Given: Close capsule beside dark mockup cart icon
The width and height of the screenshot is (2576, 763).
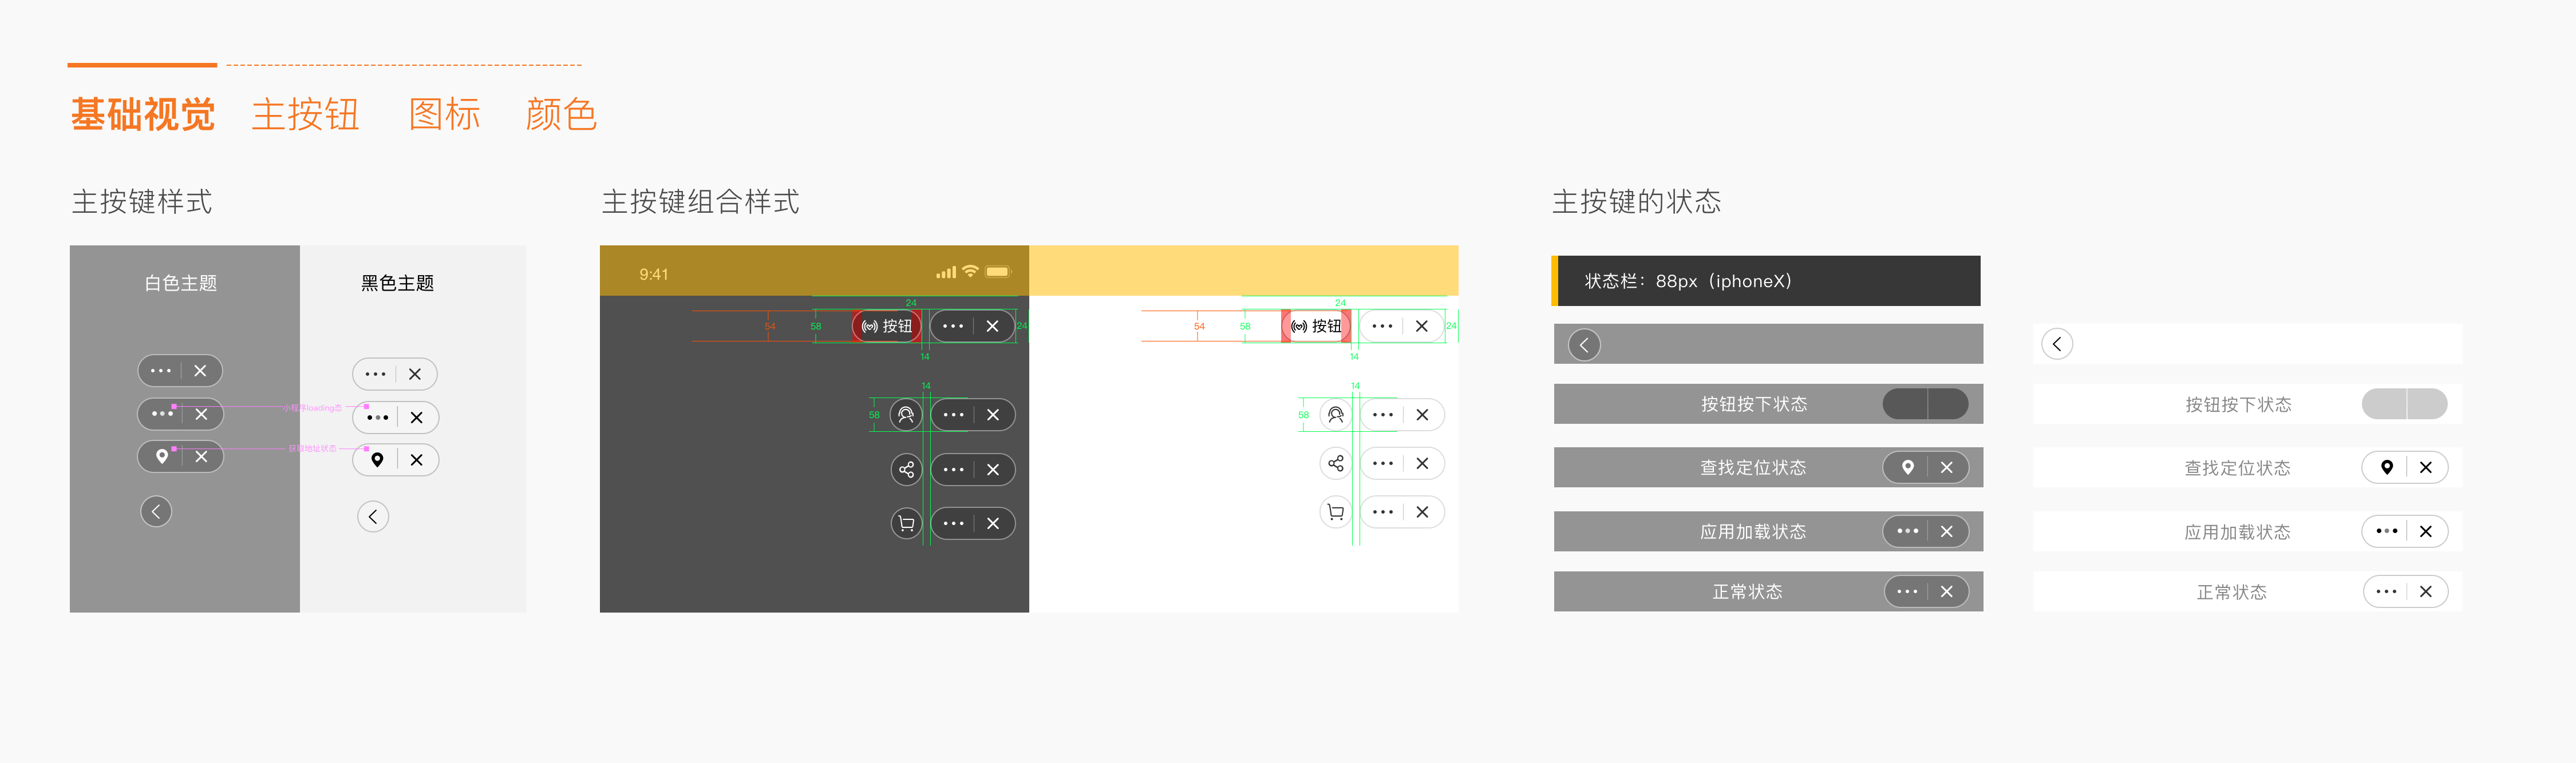Looking at the screenshot, I should click(993, 523).
